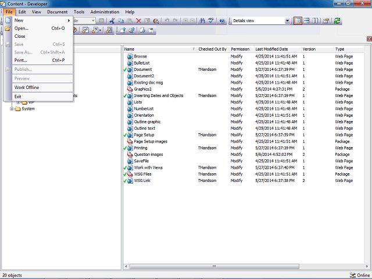Open the Details view dropdown
372x279 pixels.
click(287, 21)
